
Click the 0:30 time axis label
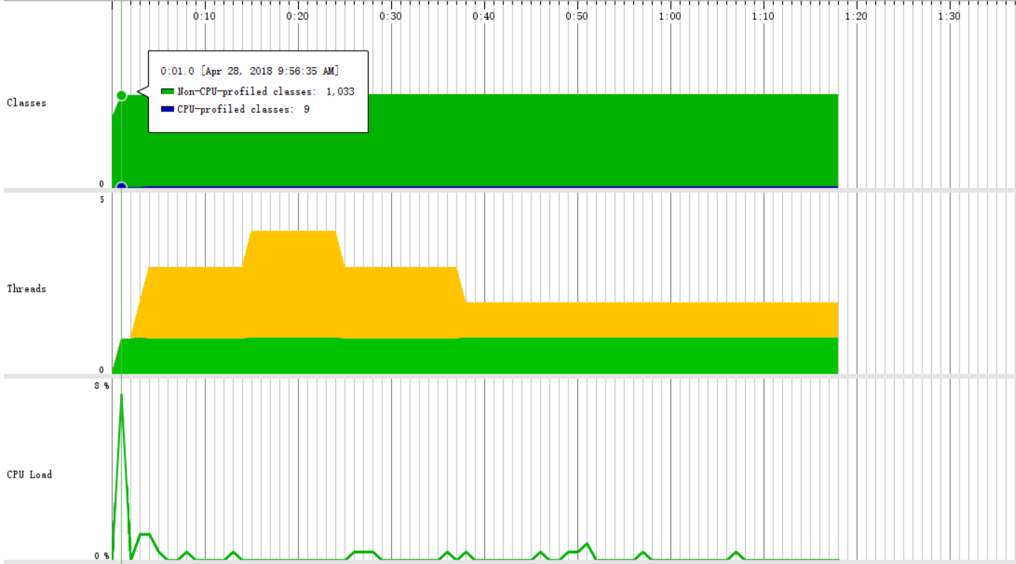pyautogui.click(x=391, y=16)
